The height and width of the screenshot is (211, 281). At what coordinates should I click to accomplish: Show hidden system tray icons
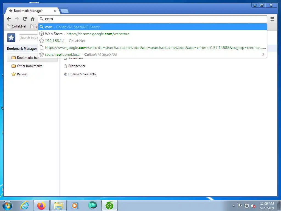[x=233, y=206]
